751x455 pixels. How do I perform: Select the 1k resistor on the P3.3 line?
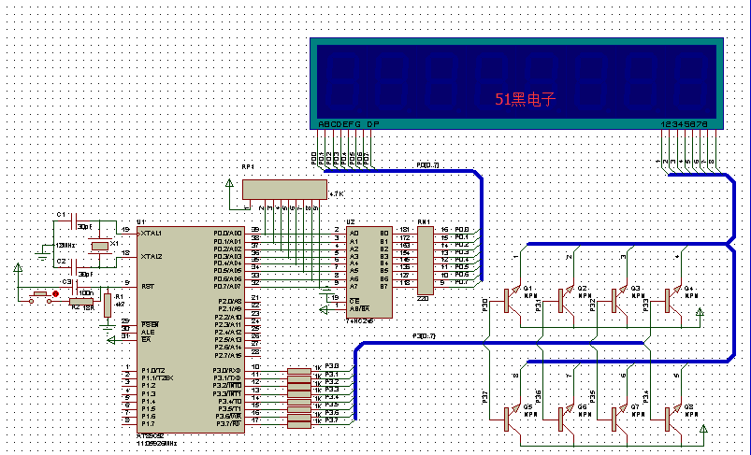(x=299, y=393)
